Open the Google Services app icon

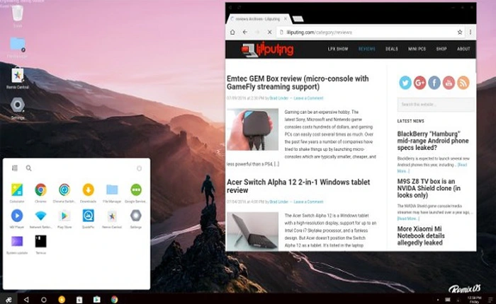click(136, 189)
